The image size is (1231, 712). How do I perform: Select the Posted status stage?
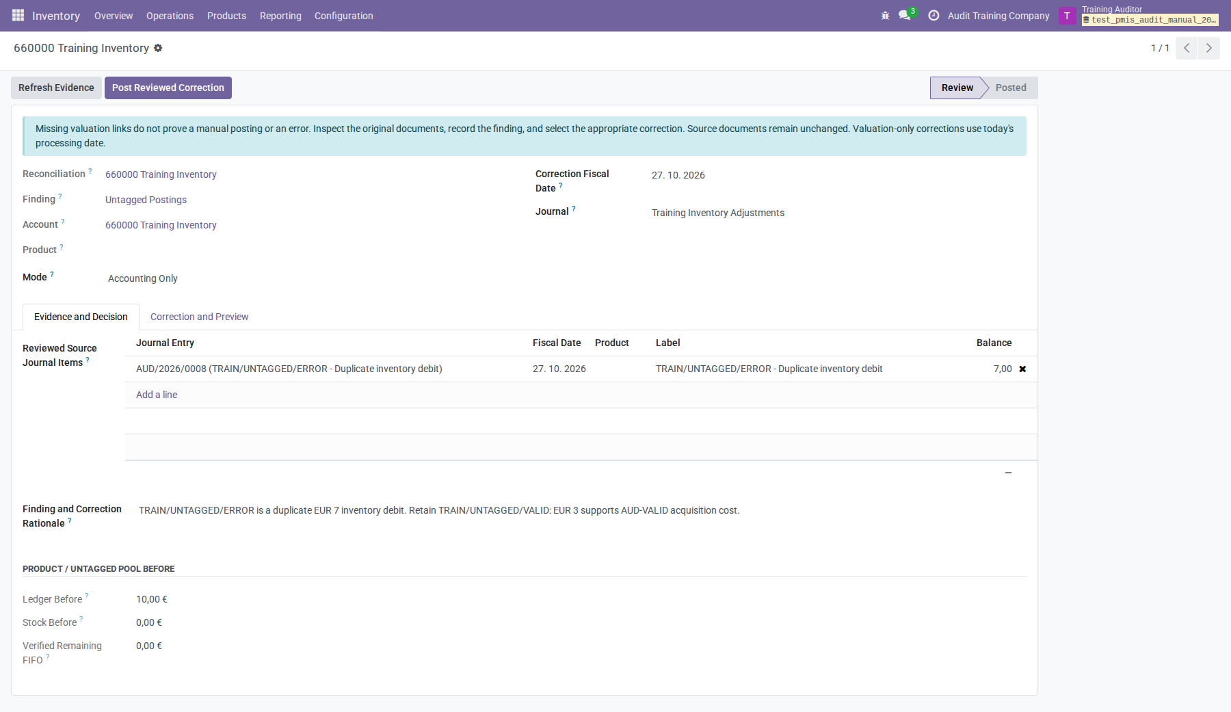[x=1010, y=88]
